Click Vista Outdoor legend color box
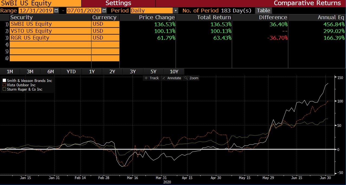This screenshot has height=185, width=346. coord(4,85)
